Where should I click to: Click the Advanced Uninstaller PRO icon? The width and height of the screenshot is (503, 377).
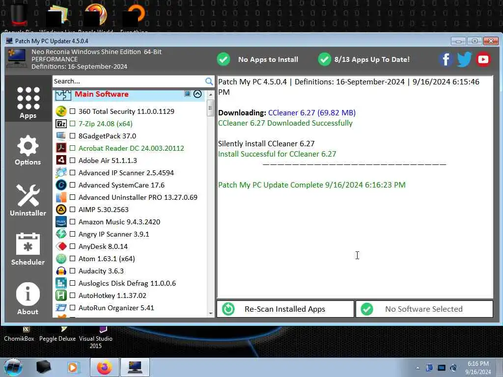61,197
